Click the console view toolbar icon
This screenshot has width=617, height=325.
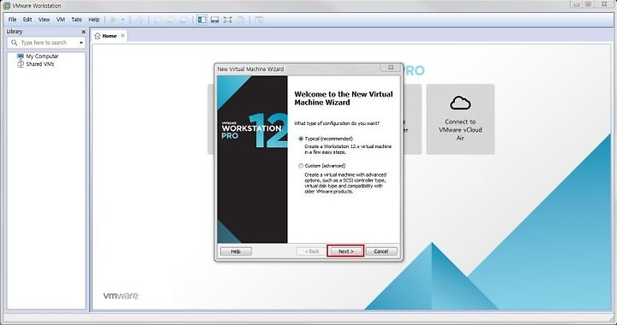pyautogui.click(x=259, y=20)
